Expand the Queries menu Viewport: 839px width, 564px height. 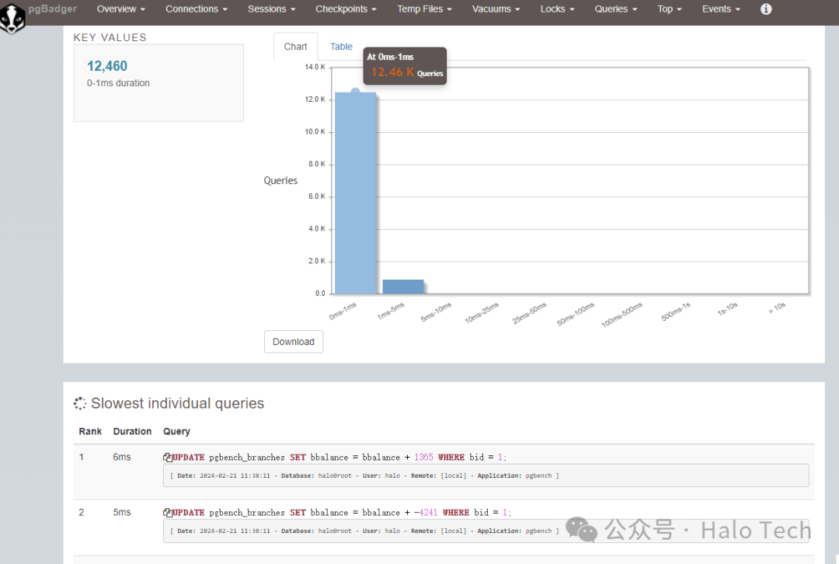tap(616, 9)
